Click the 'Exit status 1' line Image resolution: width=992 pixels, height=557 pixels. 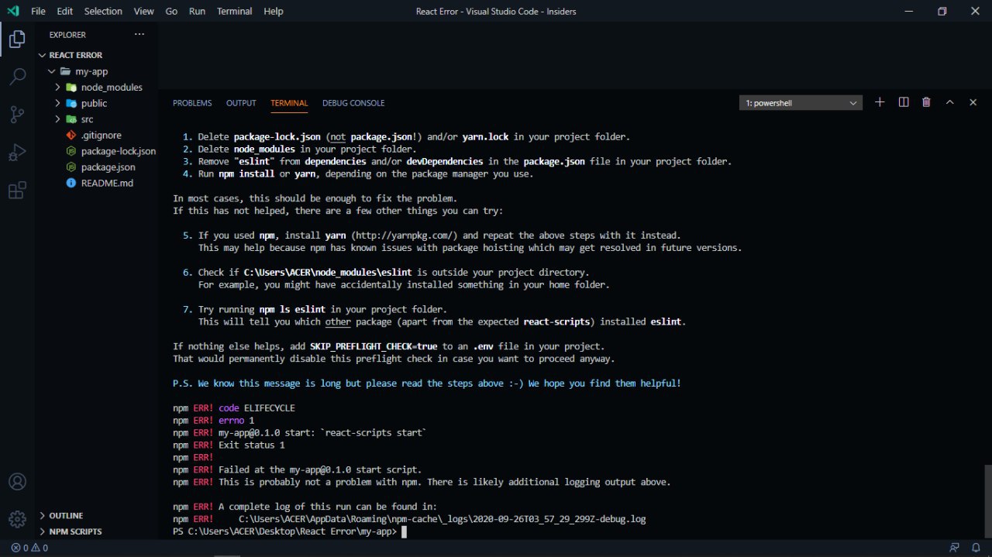point(229,445)
